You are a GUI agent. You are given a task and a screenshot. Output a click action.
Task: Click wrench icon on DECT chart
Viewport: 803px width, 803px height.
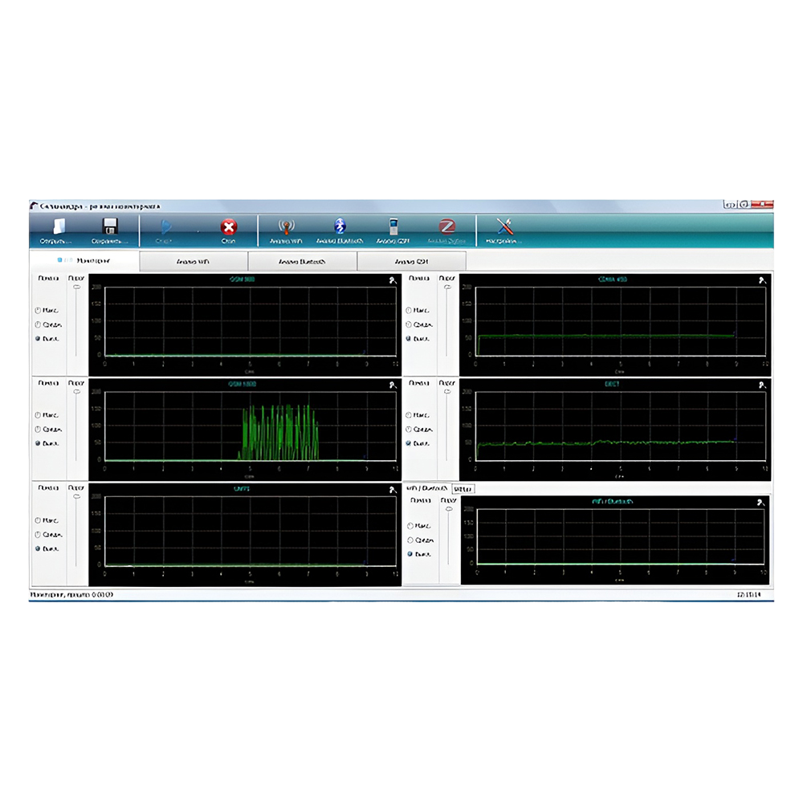click(x=762, y=385)
